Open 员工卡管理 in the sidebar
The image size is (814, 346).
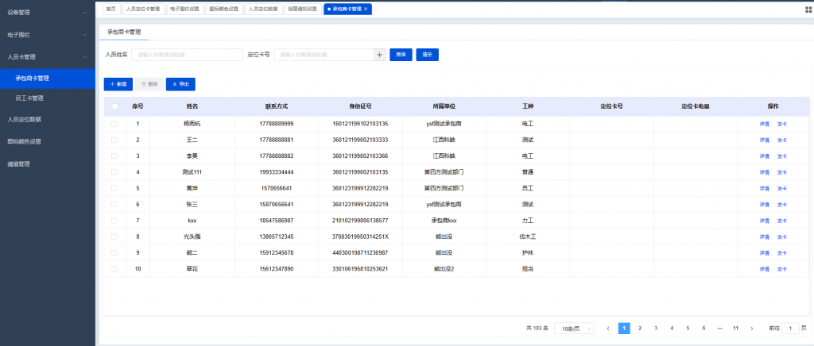coord(29,98)
